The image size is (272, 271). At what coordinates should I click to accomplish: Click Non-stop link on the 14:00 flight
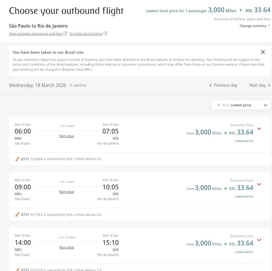pyautogui.click(x=67, y=247)
